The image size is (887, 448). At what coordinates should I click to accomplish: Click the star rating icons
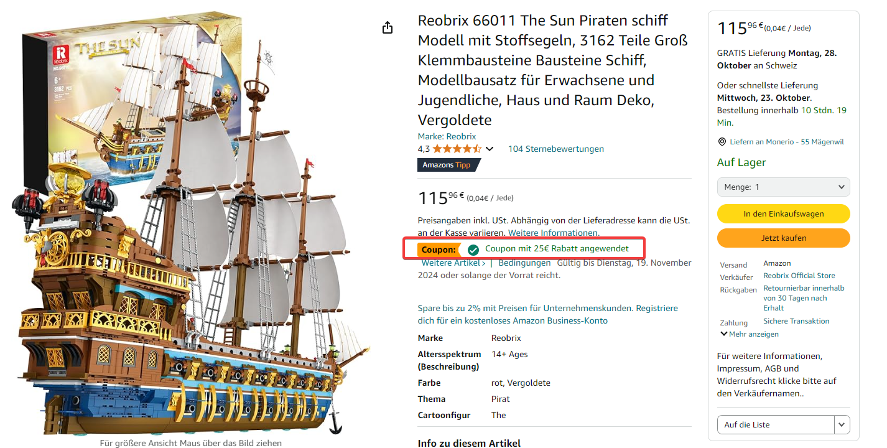pos(457,149)
